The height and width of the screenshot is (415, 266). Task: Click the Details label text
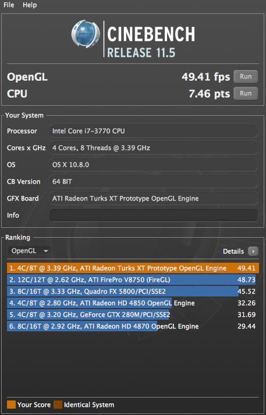click(233, 251)
